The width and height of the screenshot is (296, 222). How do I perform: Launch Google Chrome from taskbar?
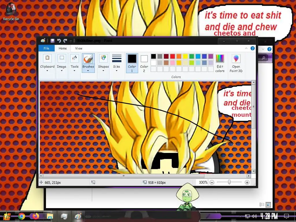click(22, 216)
